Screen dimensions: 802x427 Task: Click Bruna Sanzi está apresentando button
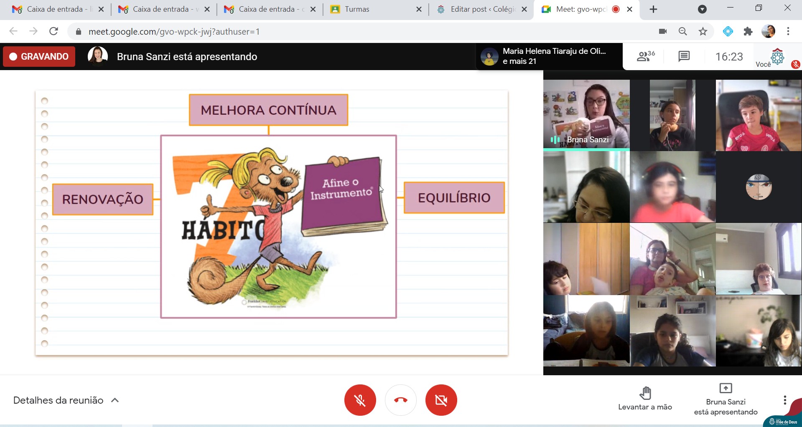coord(726,400)
